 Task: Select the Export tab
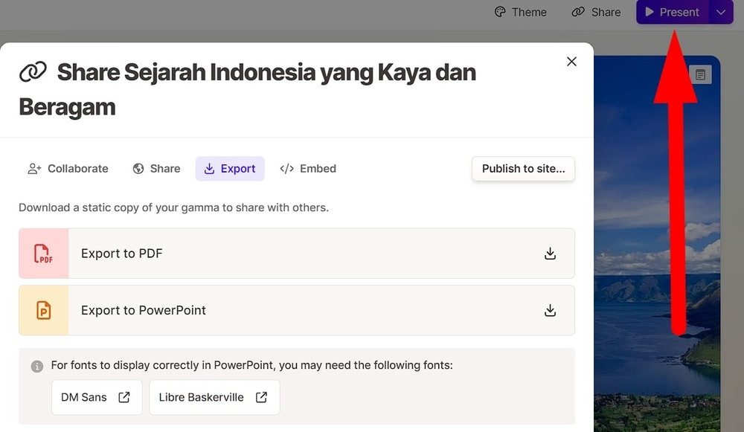point(230,169)
